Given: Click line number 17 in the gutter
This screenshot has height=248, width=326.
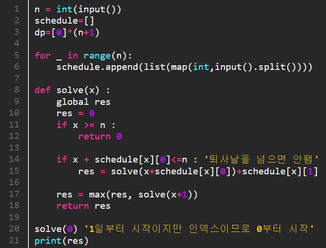Looking at the screenshot, I should tap(14, 194).
